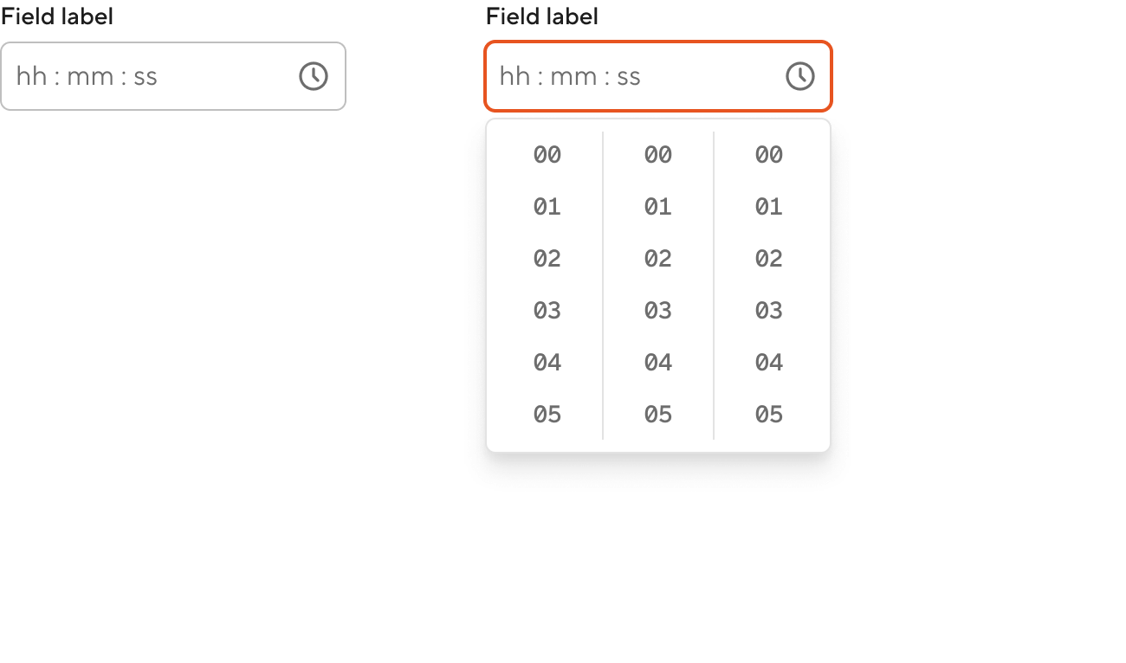
Task: Choose 02 in the minutes column
Action: tap(658, 259)
